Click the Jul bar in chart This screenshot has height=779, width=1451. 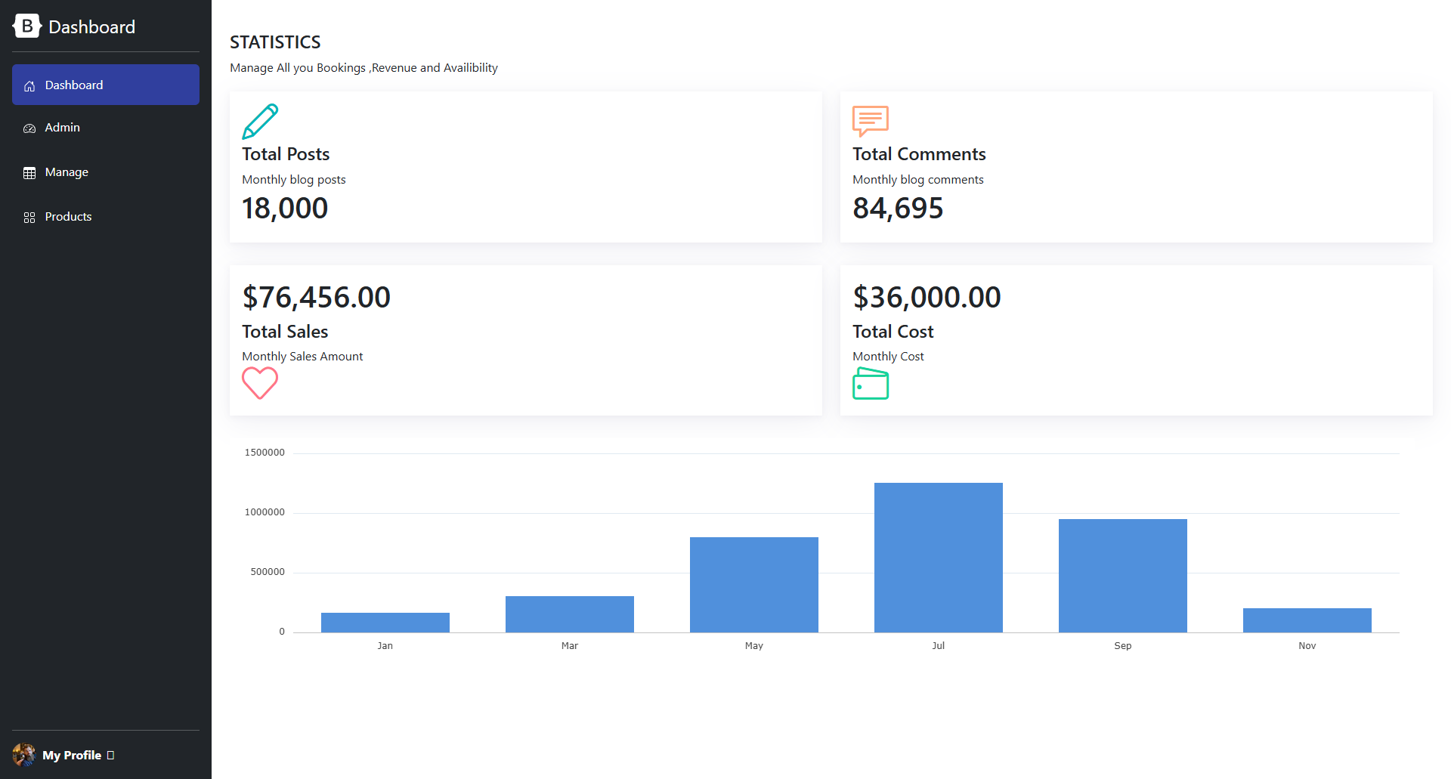point(939,558)
